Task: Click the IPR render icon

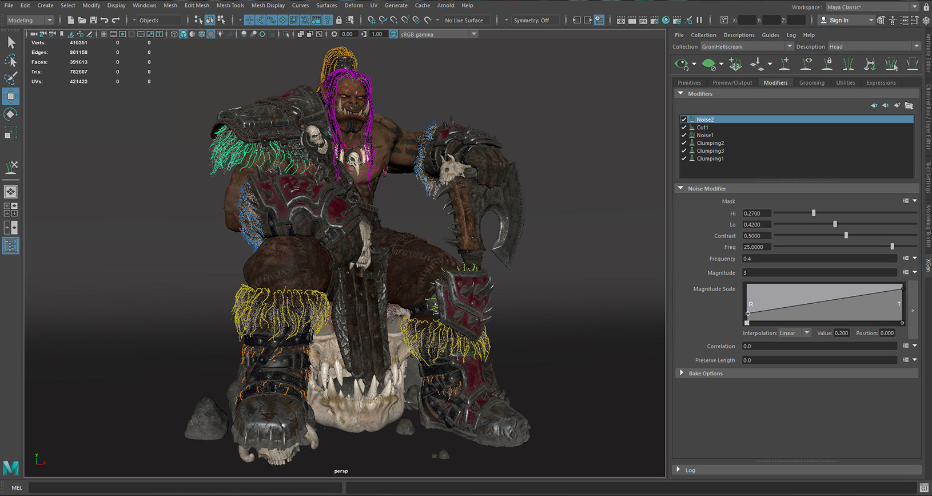Action: click(643, 20)
